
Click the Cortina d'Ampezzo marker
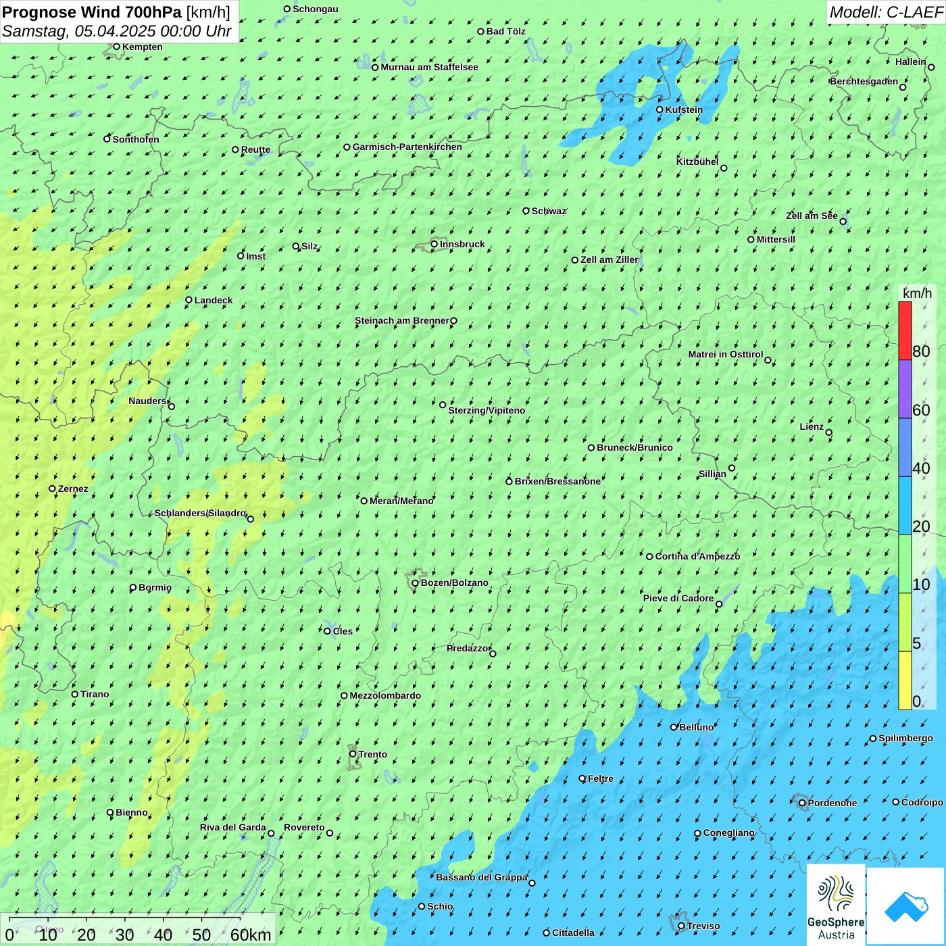click(x=649, y=557)
